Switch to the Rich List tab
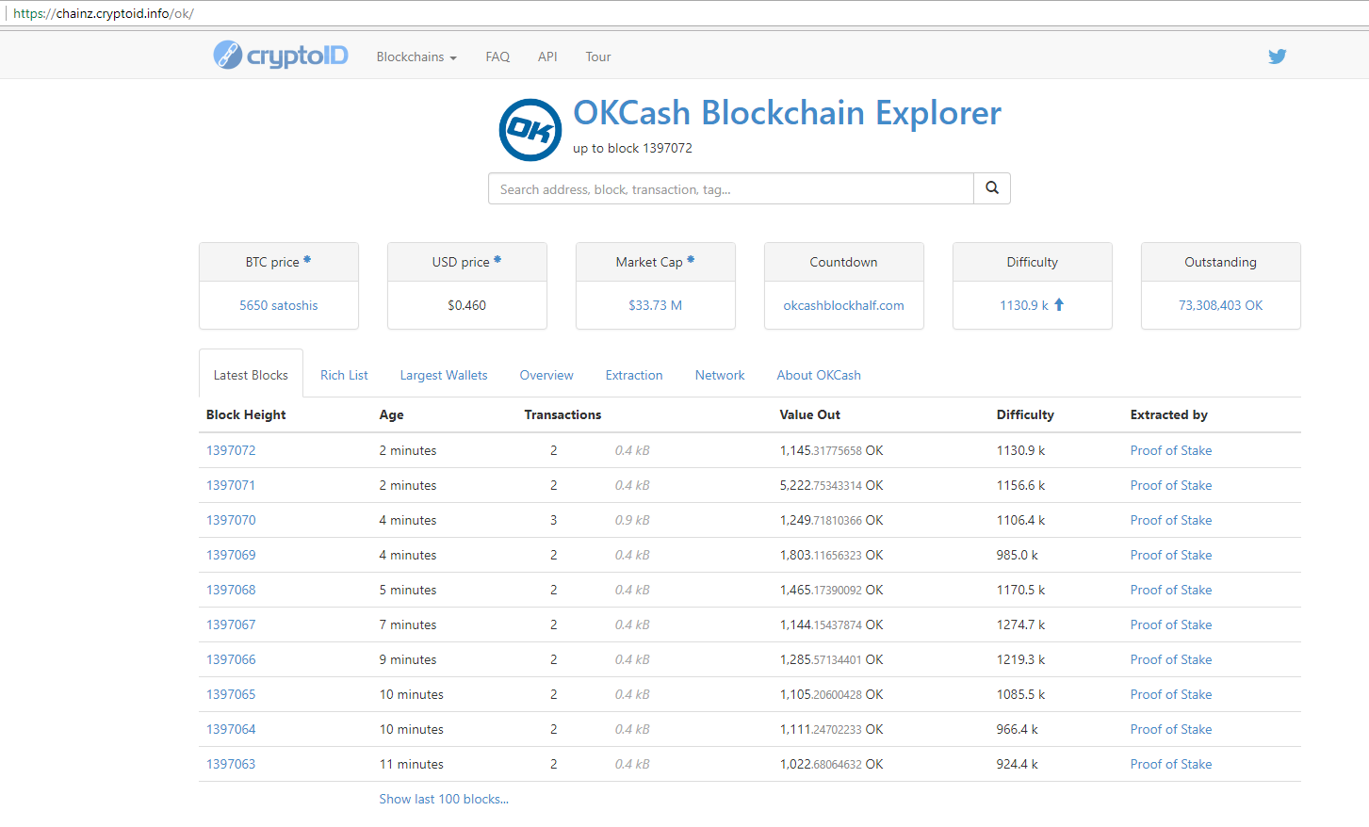This screenshot has height=827, width=1369. pyautogui.click(x=344, y=375)
